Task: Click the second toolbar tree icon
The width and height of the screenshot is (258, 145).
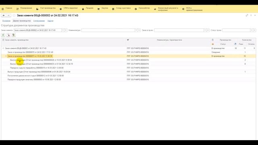Action: [x=8, y=35]
